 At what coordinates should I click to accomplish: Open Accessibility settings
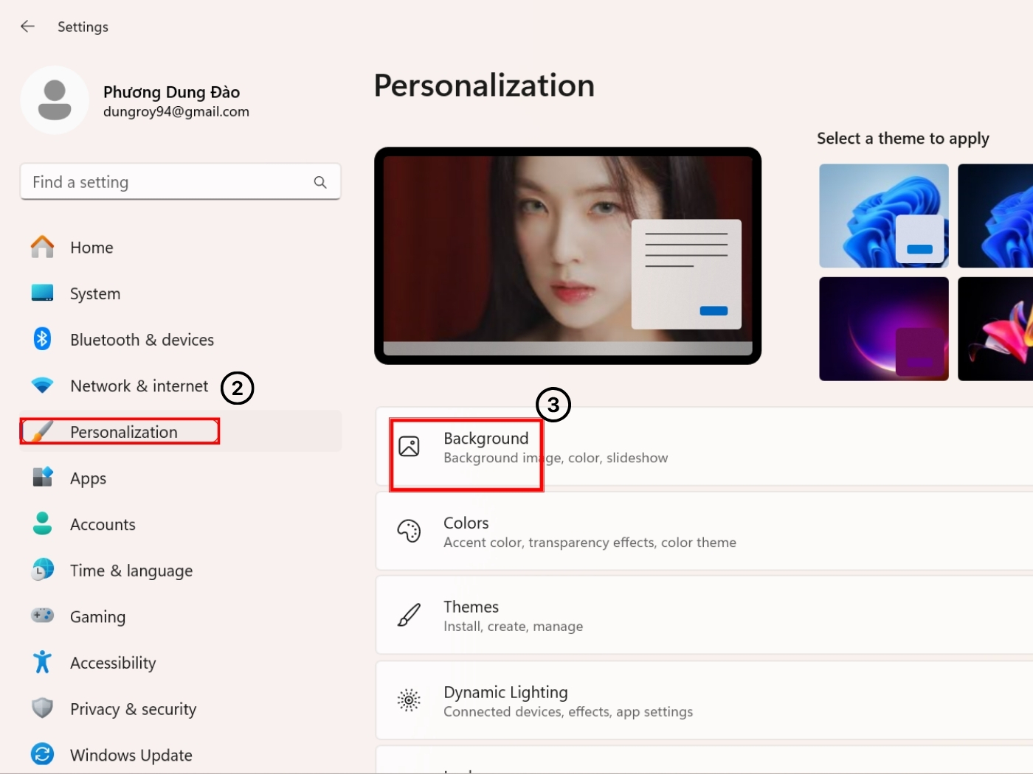click(x=181, y=663)
